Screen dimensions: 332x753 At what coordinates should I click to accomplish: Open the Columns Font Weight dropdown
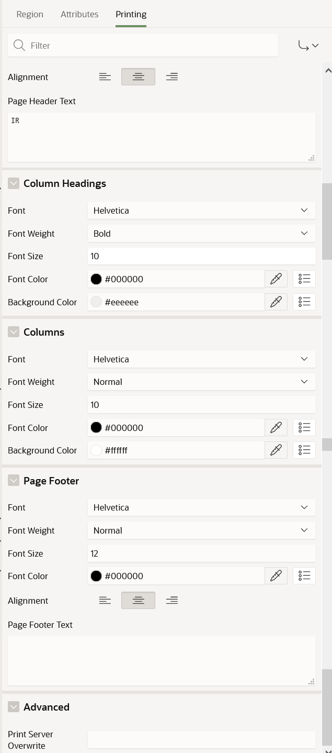(202, 382)
